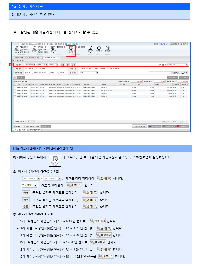Click 재고이동 in 품목관리 group

(x=42, y=49)
